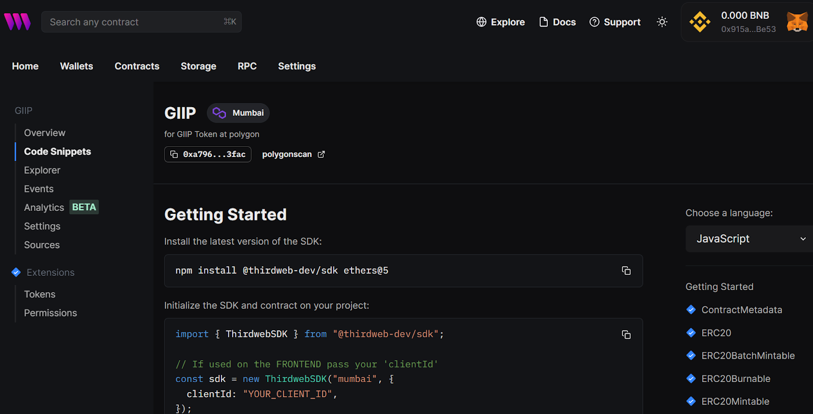Viewport: 813px width, 414px height.
Task: Jump to the ContractMetadata section
Action: (741, 310)
